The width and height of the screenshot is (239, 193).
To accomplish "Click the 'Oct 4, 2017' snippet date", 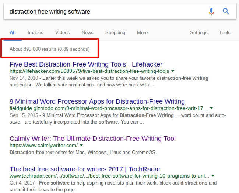I will (x=22, y=183).
